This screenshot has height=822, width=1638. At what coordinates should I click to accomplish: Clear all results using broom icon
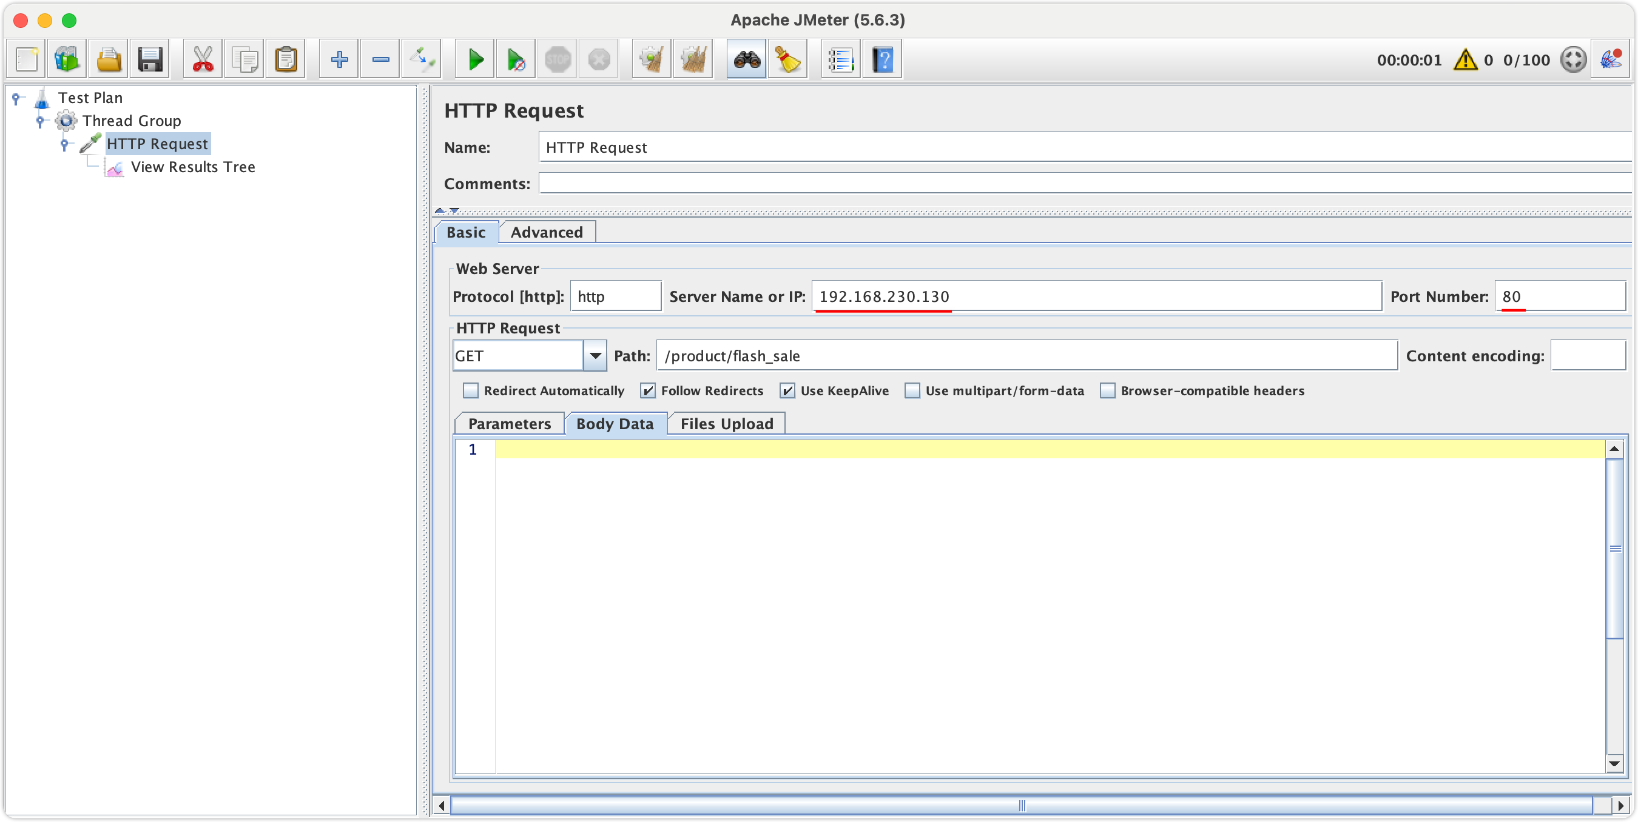point(693,58)
